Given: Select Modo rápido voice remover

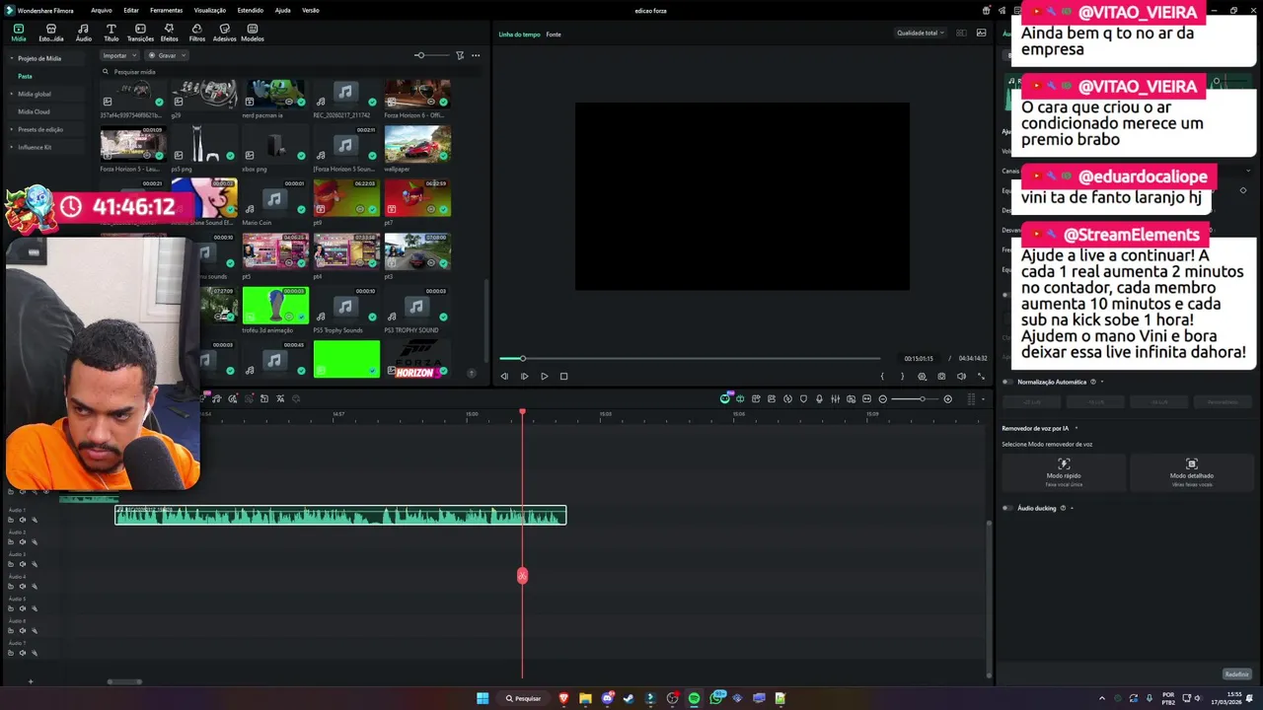Looking at the screenshot, I should (x=1064, y=471).
